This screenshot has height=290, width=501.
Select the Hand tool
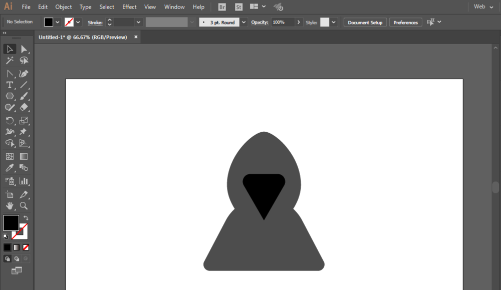10,206
